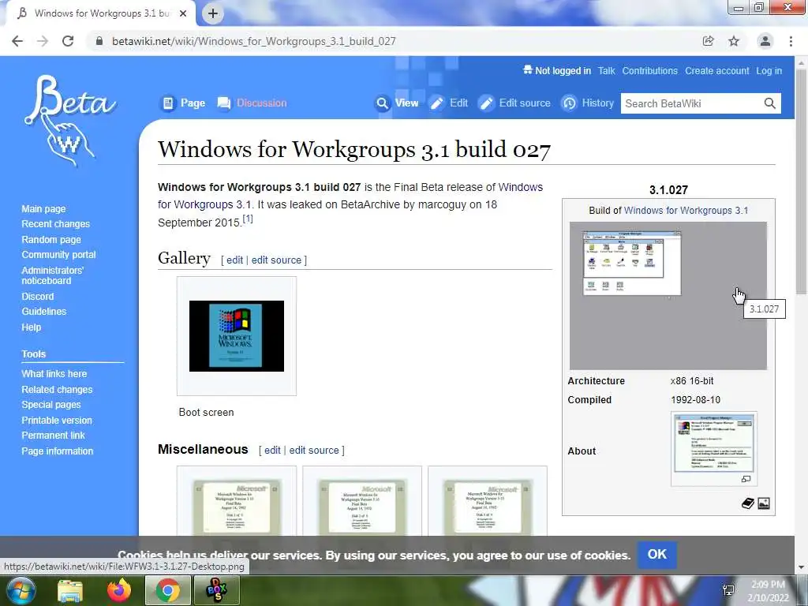Open Special pages link
Viewport: 808px width, 606px height.
point(51,405)
